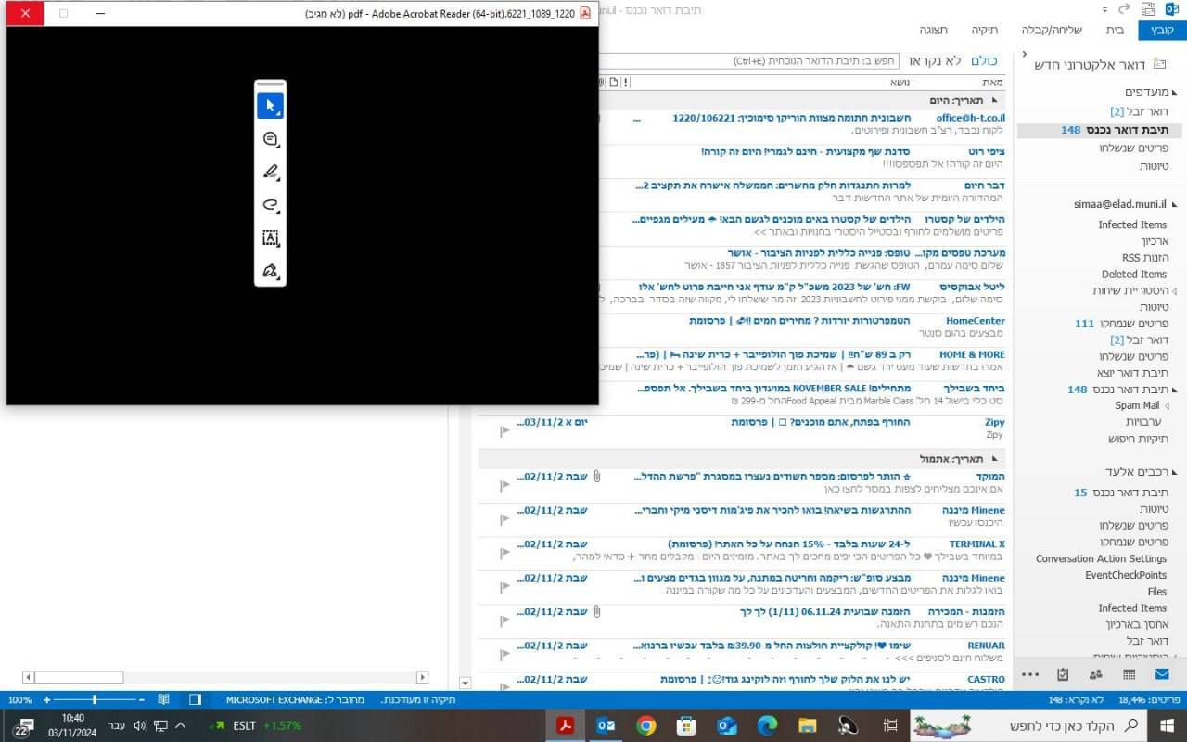Select the text box selection tool
This screenshot has height=742, width=1187.
(270, 238)
